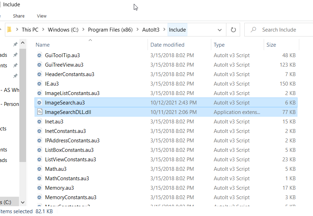
Task: Select the file name Inet.au3
Action: click(x=54, y=122)
